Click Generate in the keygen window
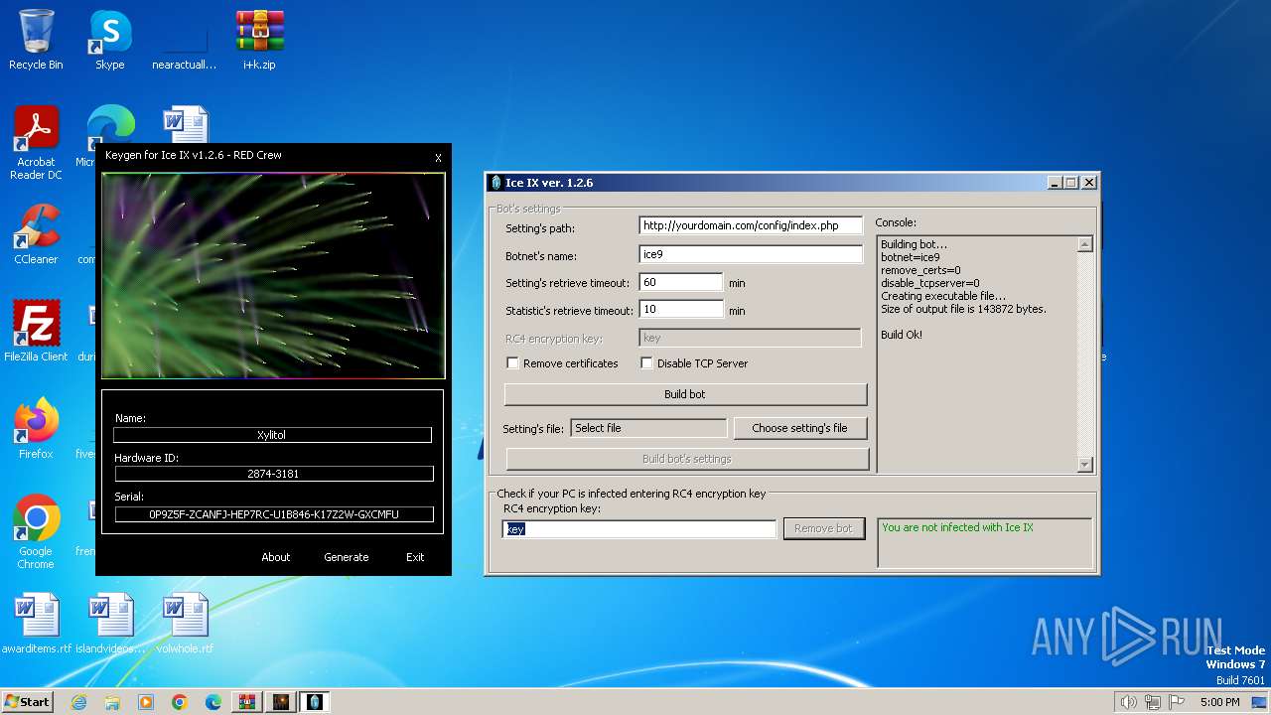The height and width of the screenshot is (715, 1271). [x=347, y=557]
